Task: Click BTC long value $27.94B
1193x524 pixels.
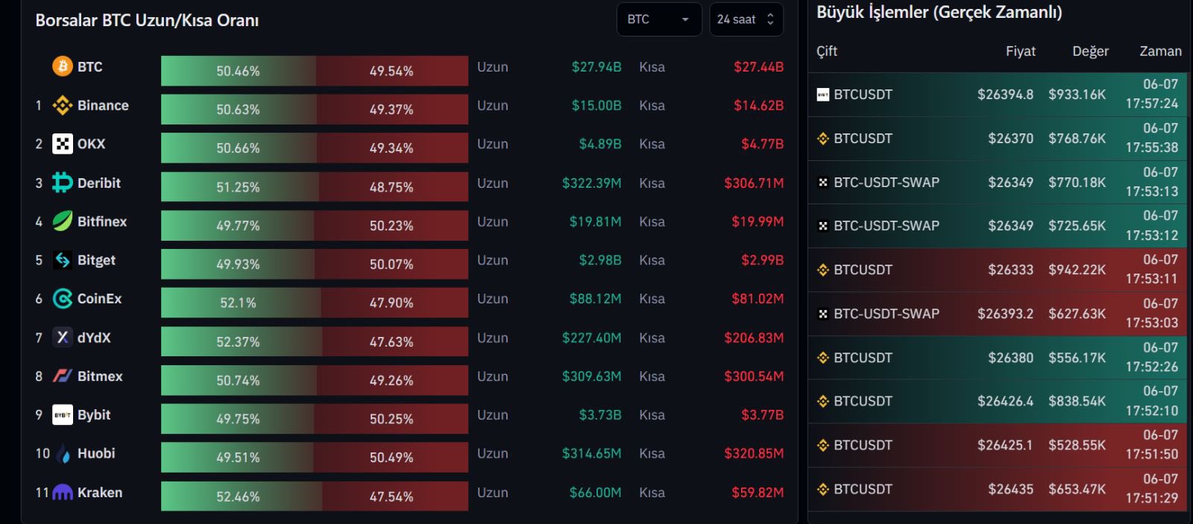Action: coord(596,66)
